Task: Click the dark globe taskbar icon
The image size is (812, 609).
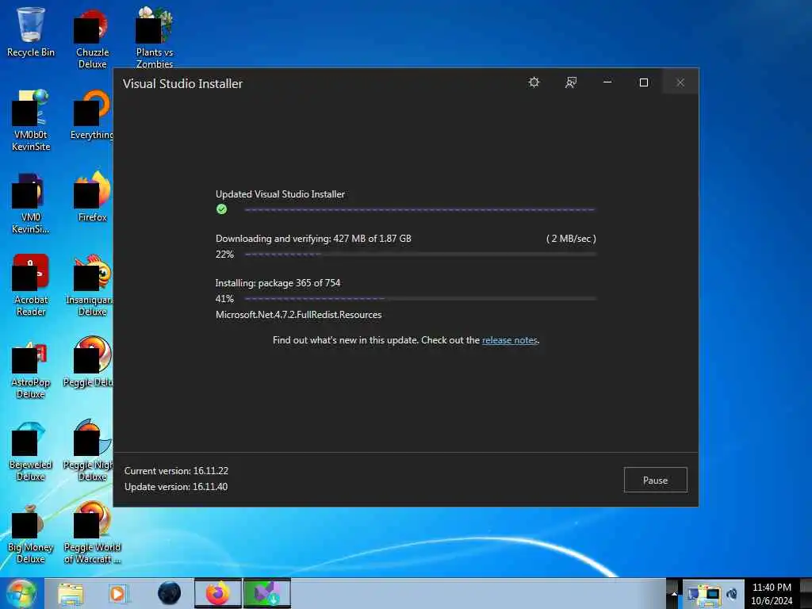Action: tap(169, 593)
